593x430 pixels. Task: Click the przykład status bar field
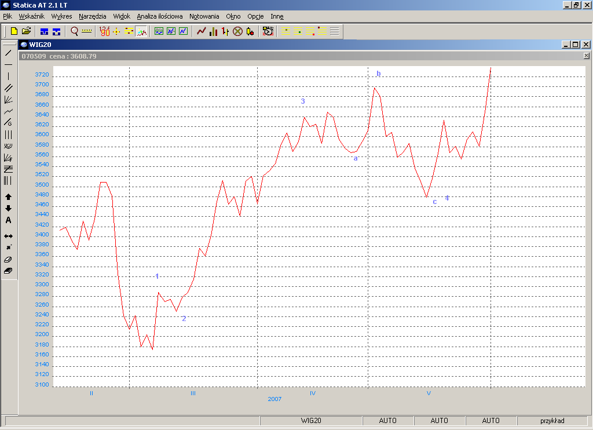tap(552, 421)
